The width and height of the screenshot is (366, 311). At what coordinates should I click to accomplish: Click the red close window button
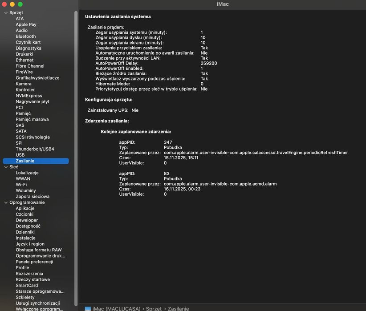4,4
